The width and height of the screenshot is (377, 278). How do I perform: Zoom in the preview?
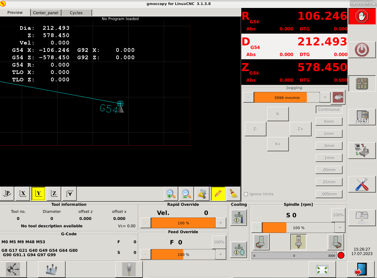171,194
